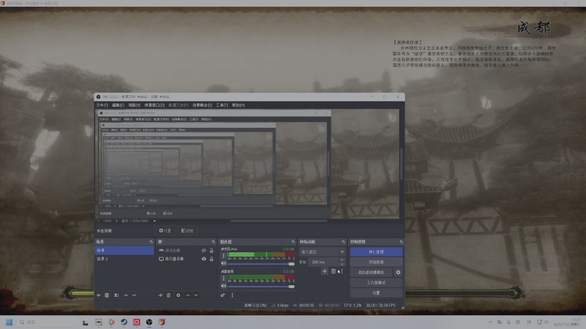This screenshot has height=329, width=586.
Task: Float the Controls dock panel icon
Action: coord(401,242)
